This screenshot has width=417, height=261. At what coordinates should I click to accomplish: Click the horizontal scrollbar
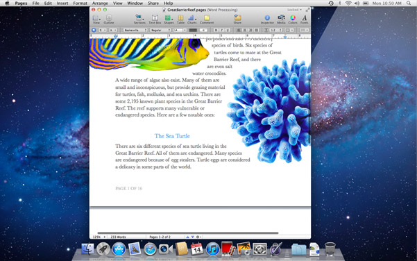pos(188,233)
